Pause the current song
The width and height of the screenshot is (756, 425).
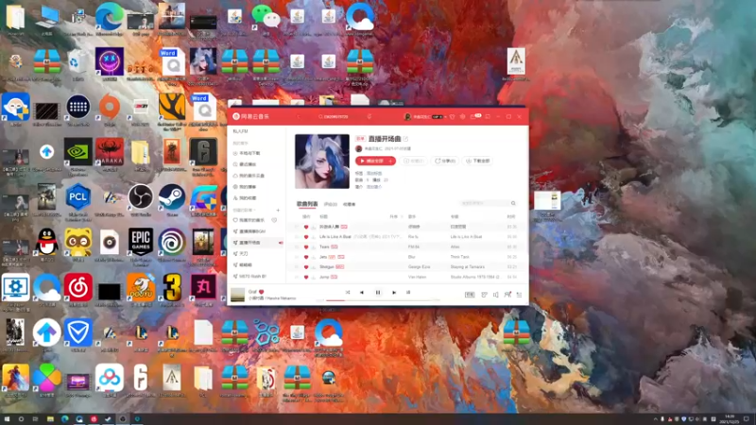[378, 293]
